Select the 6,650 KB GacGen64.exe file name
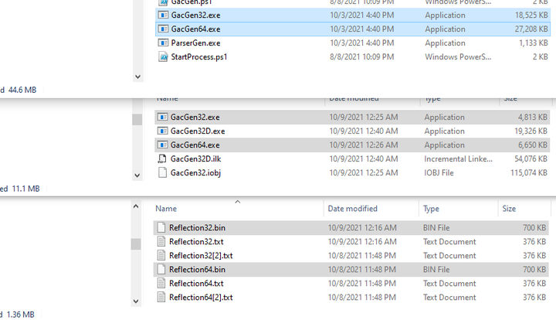The image size is (556, 320). coord(195,145)
